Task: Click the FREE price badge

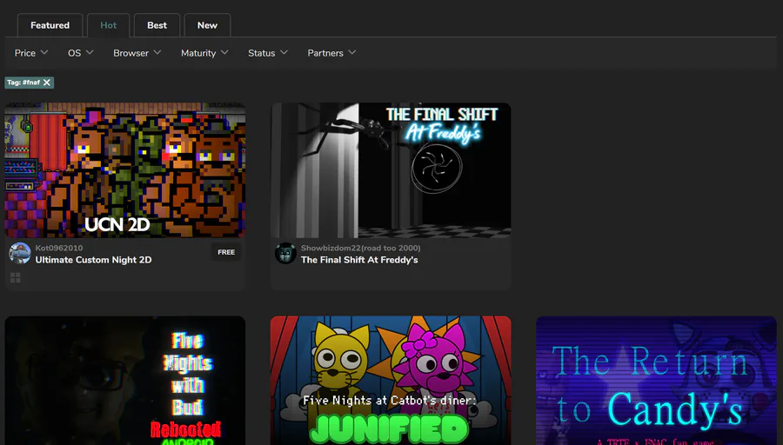Action: (x=226, y=252)
